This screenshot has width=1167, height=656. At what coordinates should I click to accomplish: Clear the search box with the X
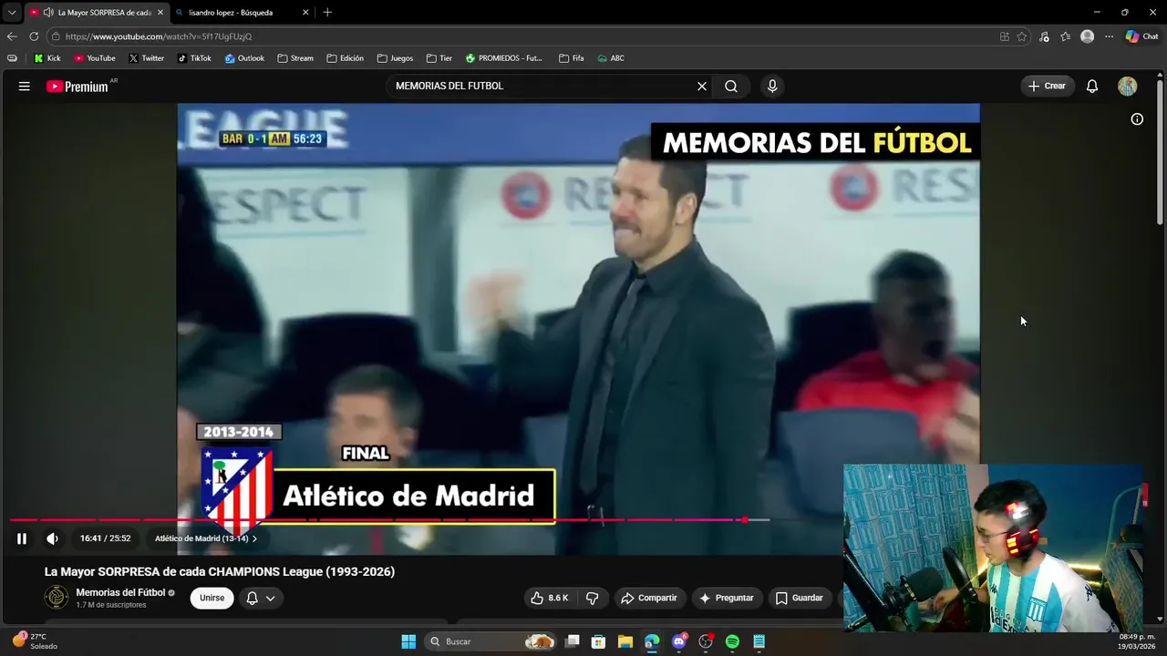click(x=702, y=87)
